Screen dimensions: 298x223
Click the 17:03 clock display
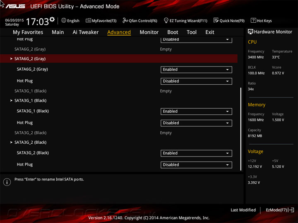(37, 21)
